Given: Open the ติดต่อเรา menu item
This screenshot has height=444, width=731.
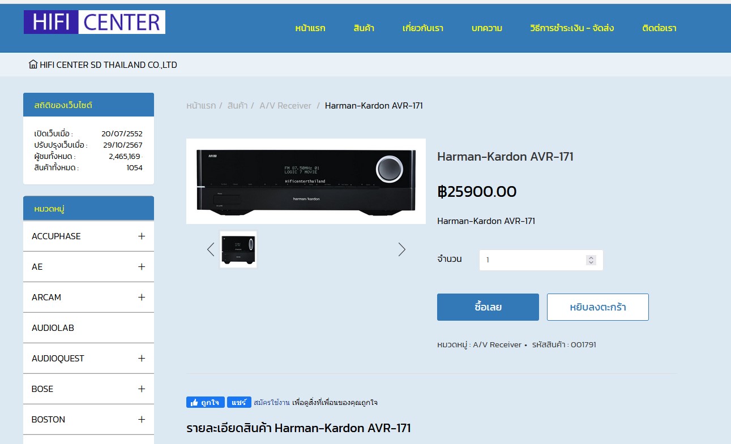Looking at the screenshot, I should click(x=659, y=28).
